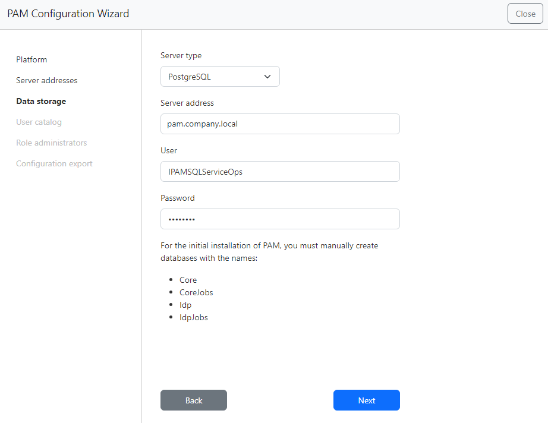Click the "Core" database list item
This screenshot has height=423, width=548.
(x=188, y=280)
